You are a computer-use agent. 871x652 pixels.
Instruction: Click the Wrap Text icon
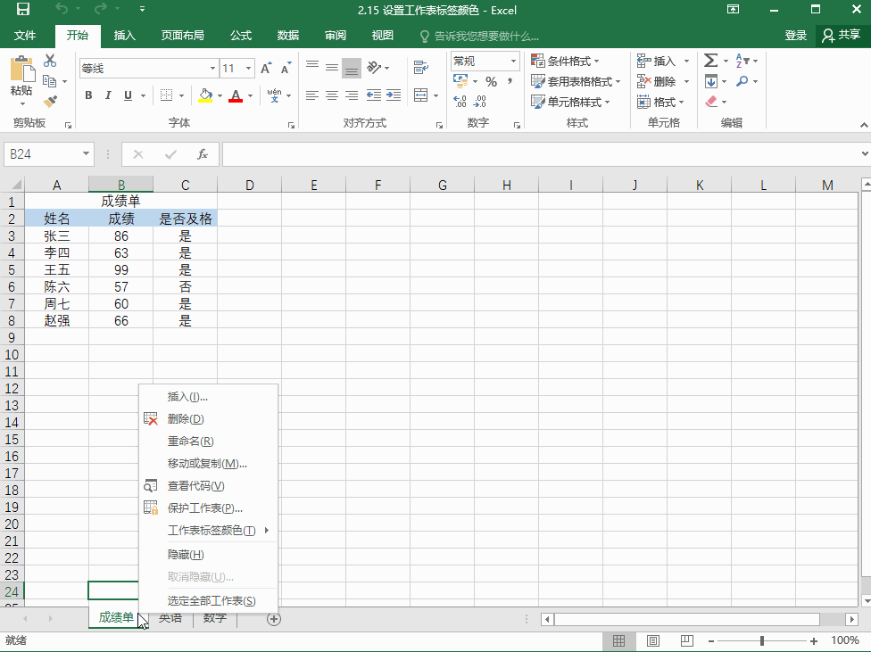point(421,67)
